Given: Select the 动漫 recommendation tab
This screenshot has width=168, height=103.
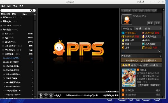Looking at the screenshot, I should click(139, 65).
